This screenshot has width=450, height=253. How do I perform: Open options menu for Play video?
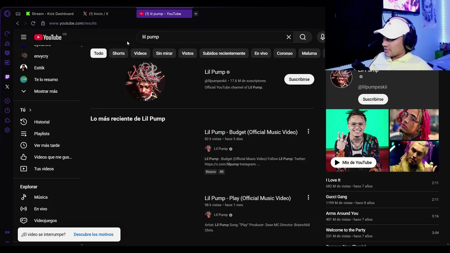point(308,197)
